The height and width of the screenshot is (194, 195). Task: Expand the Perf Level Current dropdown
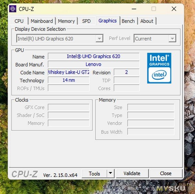coord(155,38)
